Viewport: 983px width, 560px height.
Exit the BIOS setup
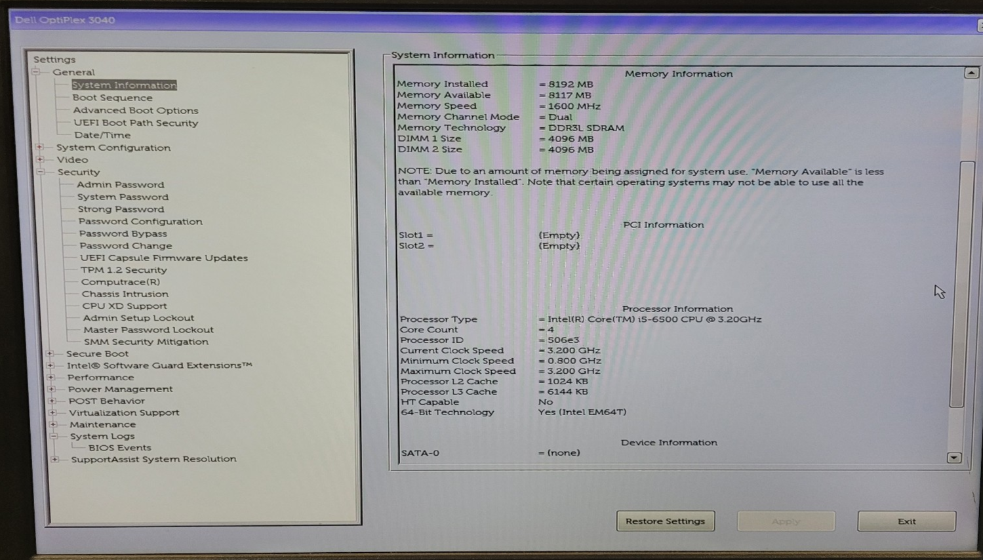coord(907,521)
